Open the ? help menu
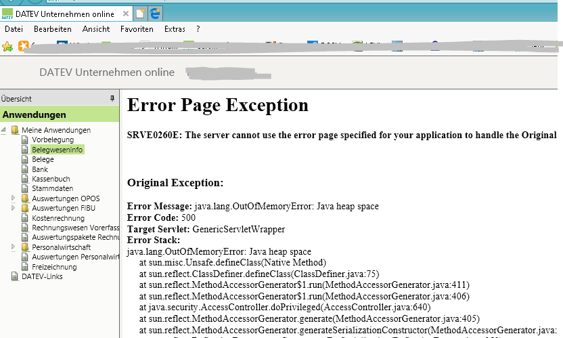The height and width of the screenshot is (338, 563). tap(198, 29)
